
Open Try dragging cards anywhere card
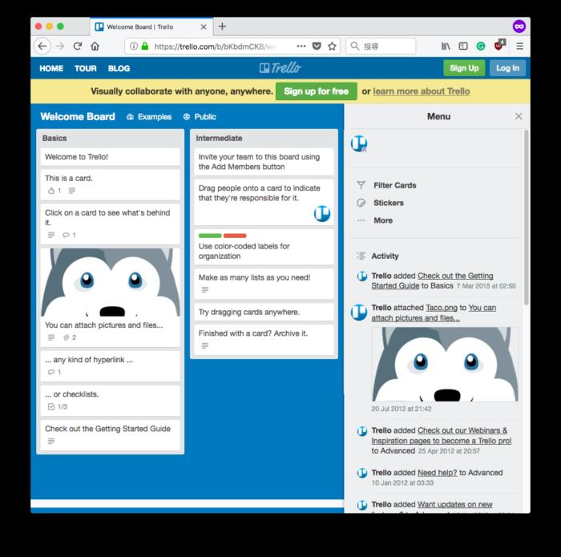[264, 312]
